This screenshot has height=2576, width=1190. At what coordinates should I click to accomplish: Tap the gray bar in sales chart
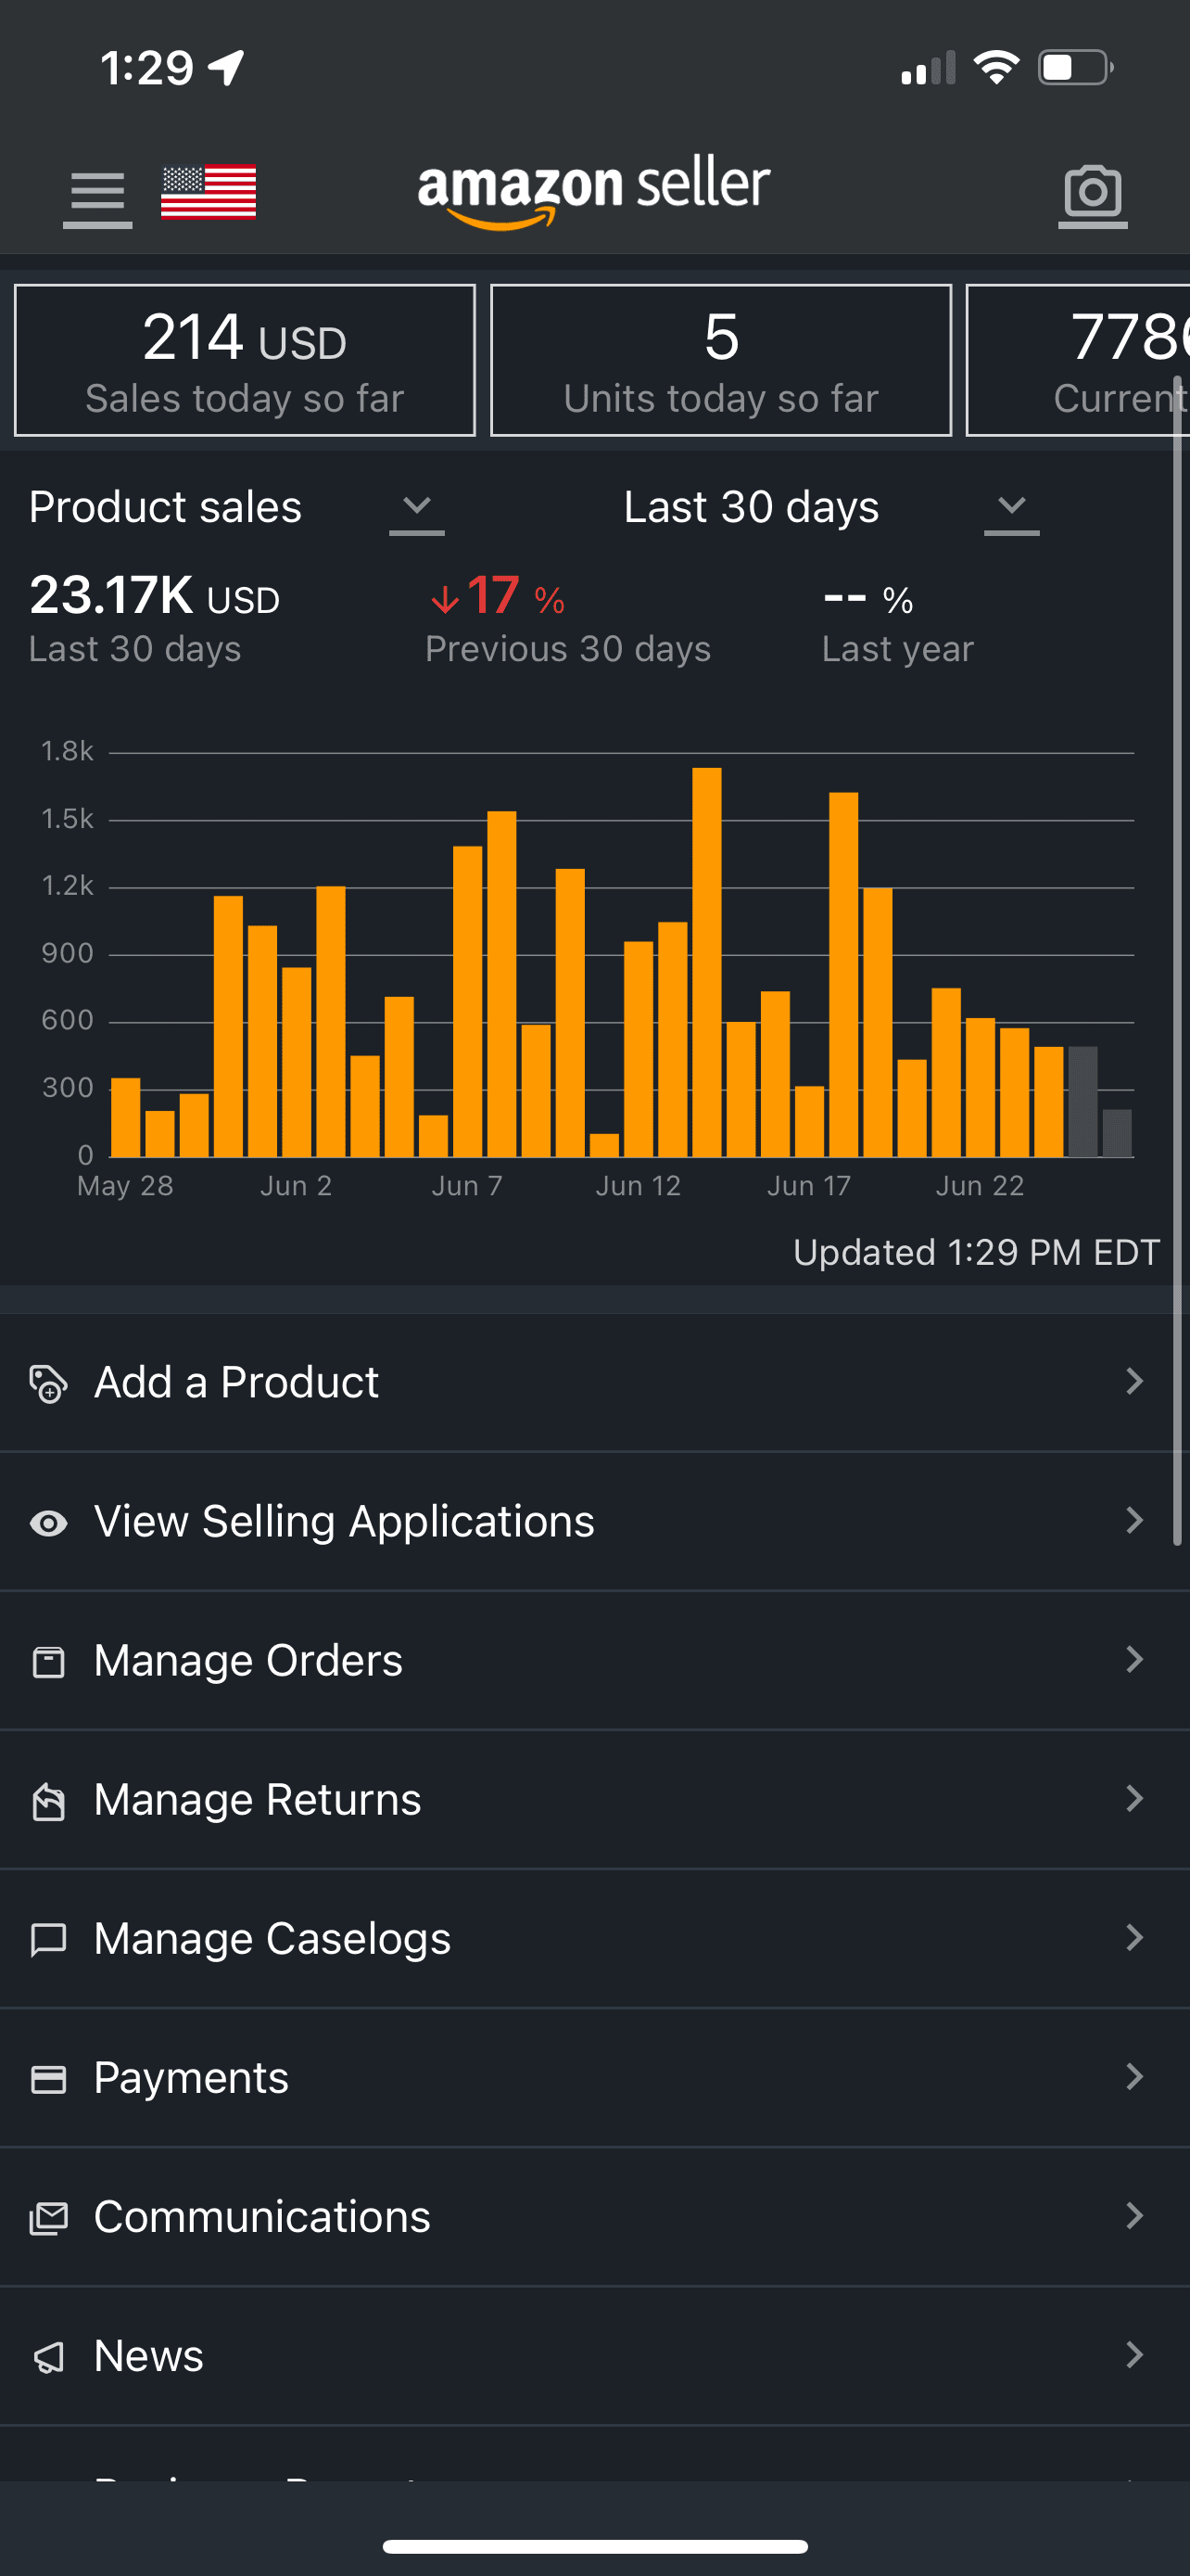1083,1101
